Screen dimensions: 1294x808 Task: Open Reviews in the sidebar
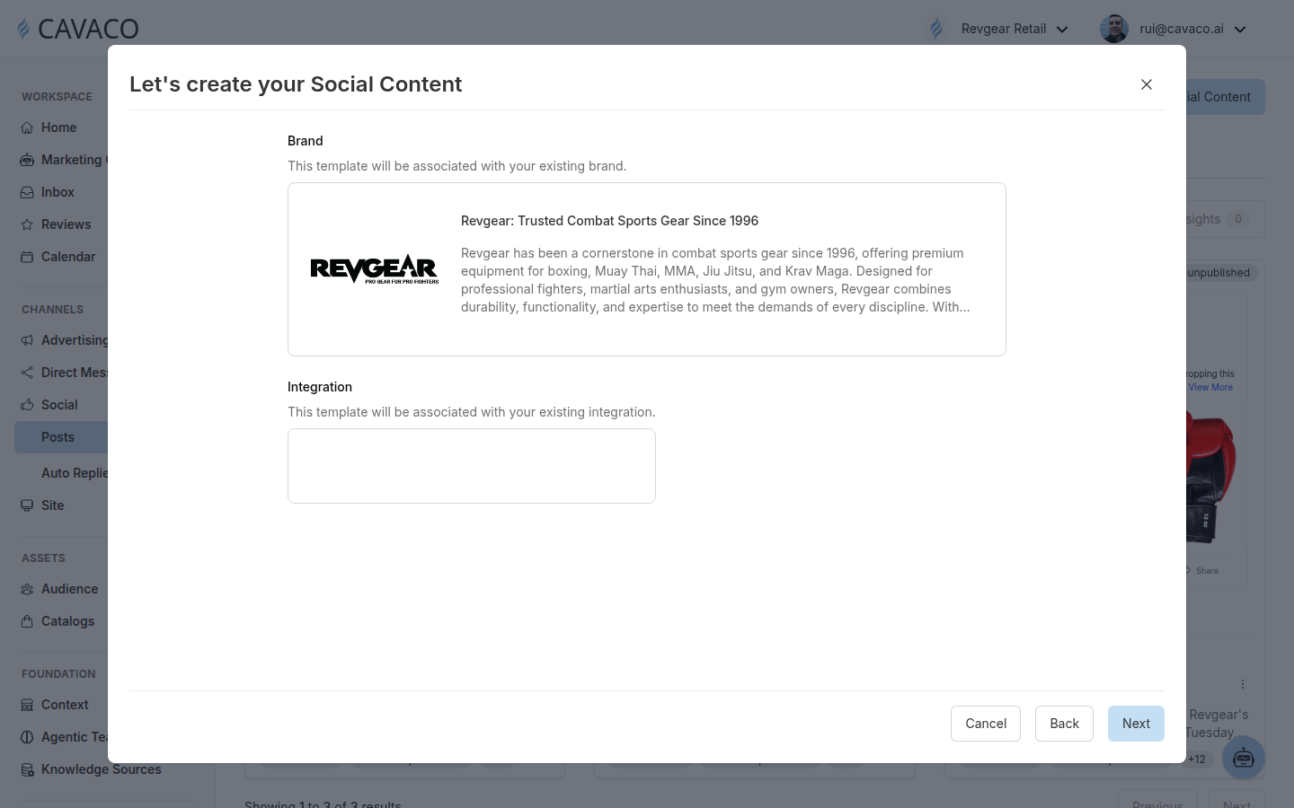point(66,224)
